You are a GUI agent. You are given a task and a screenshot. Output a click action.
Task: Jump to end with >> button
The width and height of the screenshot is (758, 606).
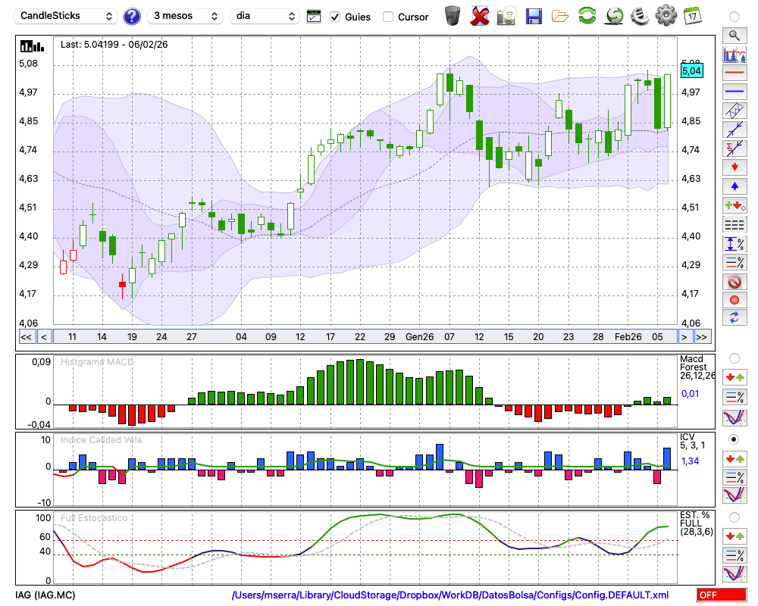point(702,337)
